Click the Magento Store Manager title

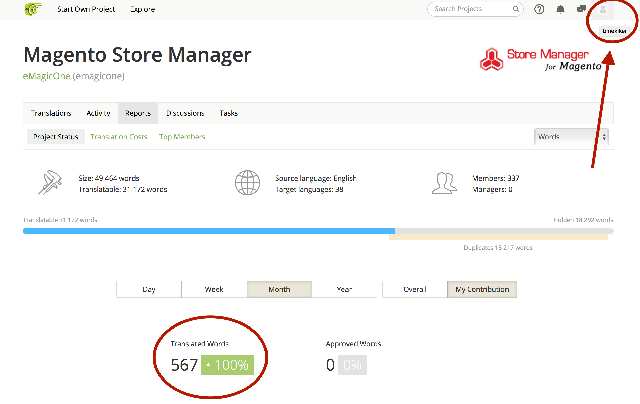pos(137,55)
